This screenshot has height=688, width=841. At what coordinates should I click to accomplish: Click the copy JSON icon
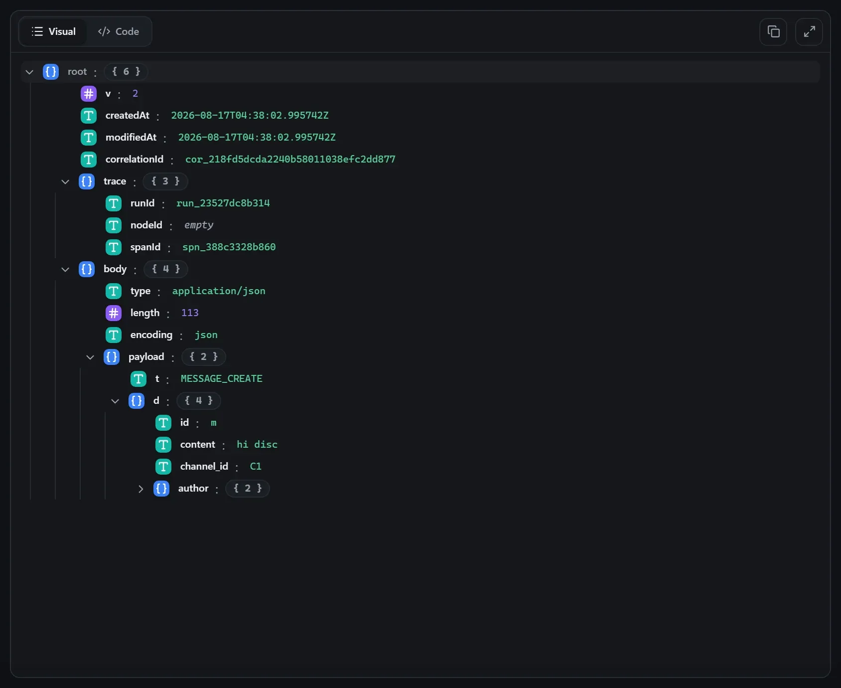[773, 32]
